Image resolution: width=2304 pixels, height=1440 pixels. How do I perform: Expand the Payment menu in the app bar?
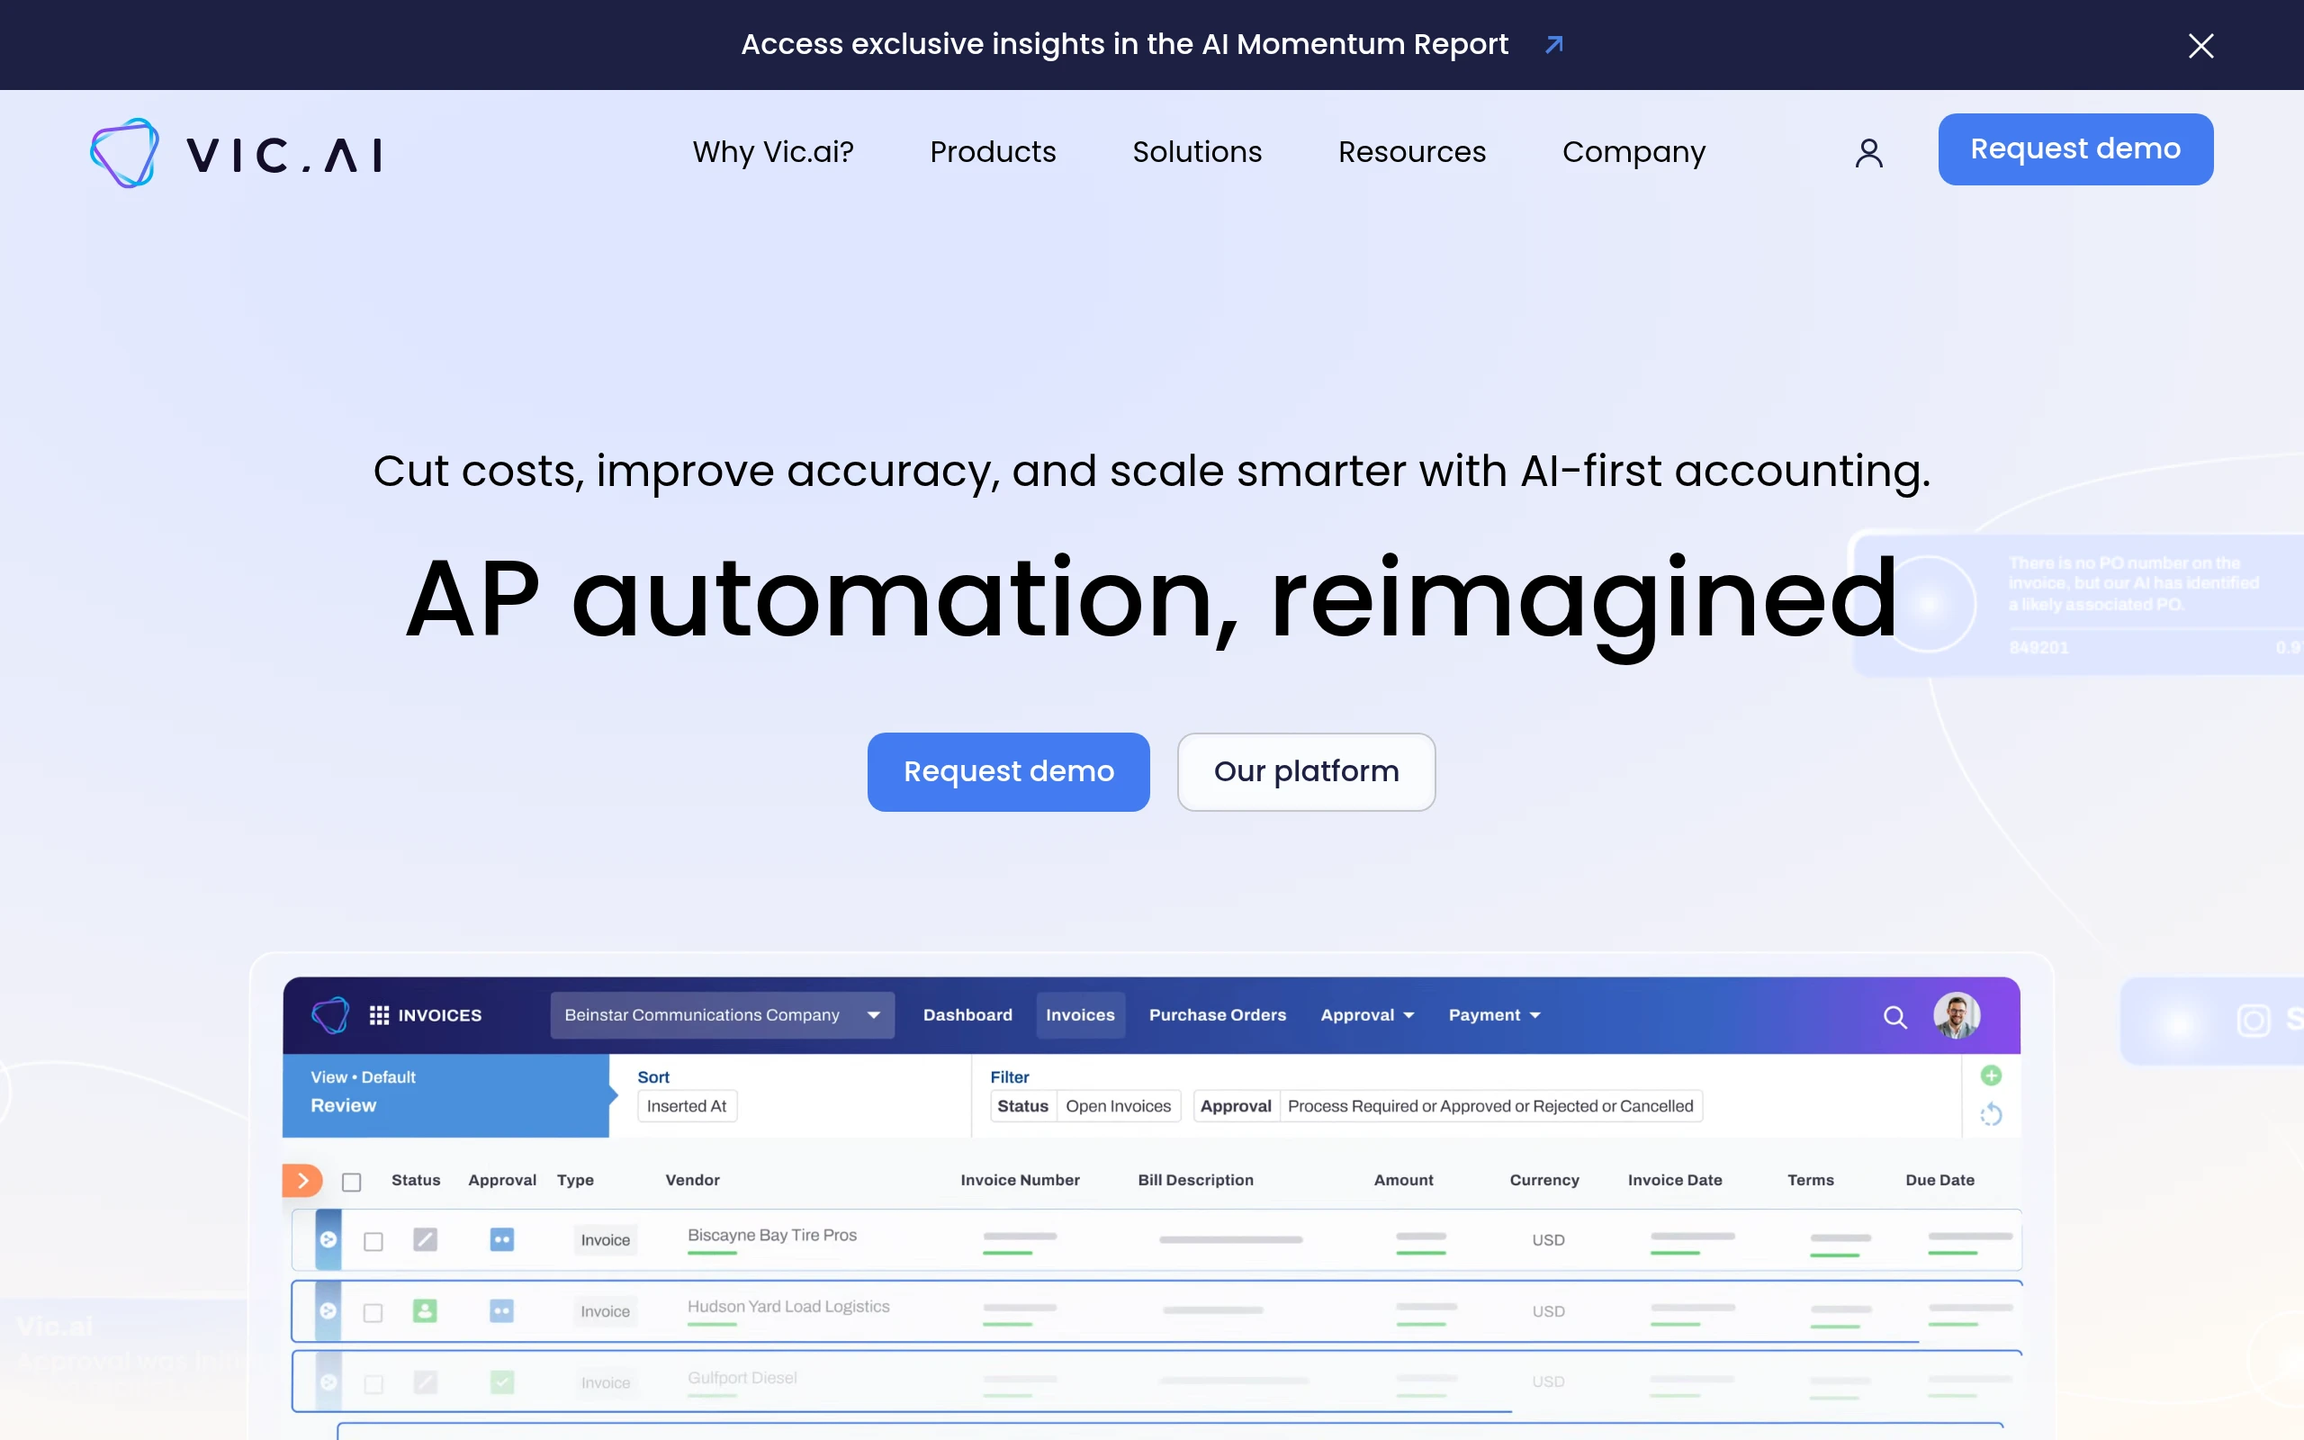1494,1015
